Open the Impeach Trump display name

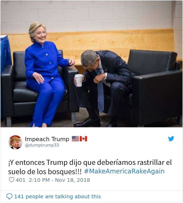[47, 139]
